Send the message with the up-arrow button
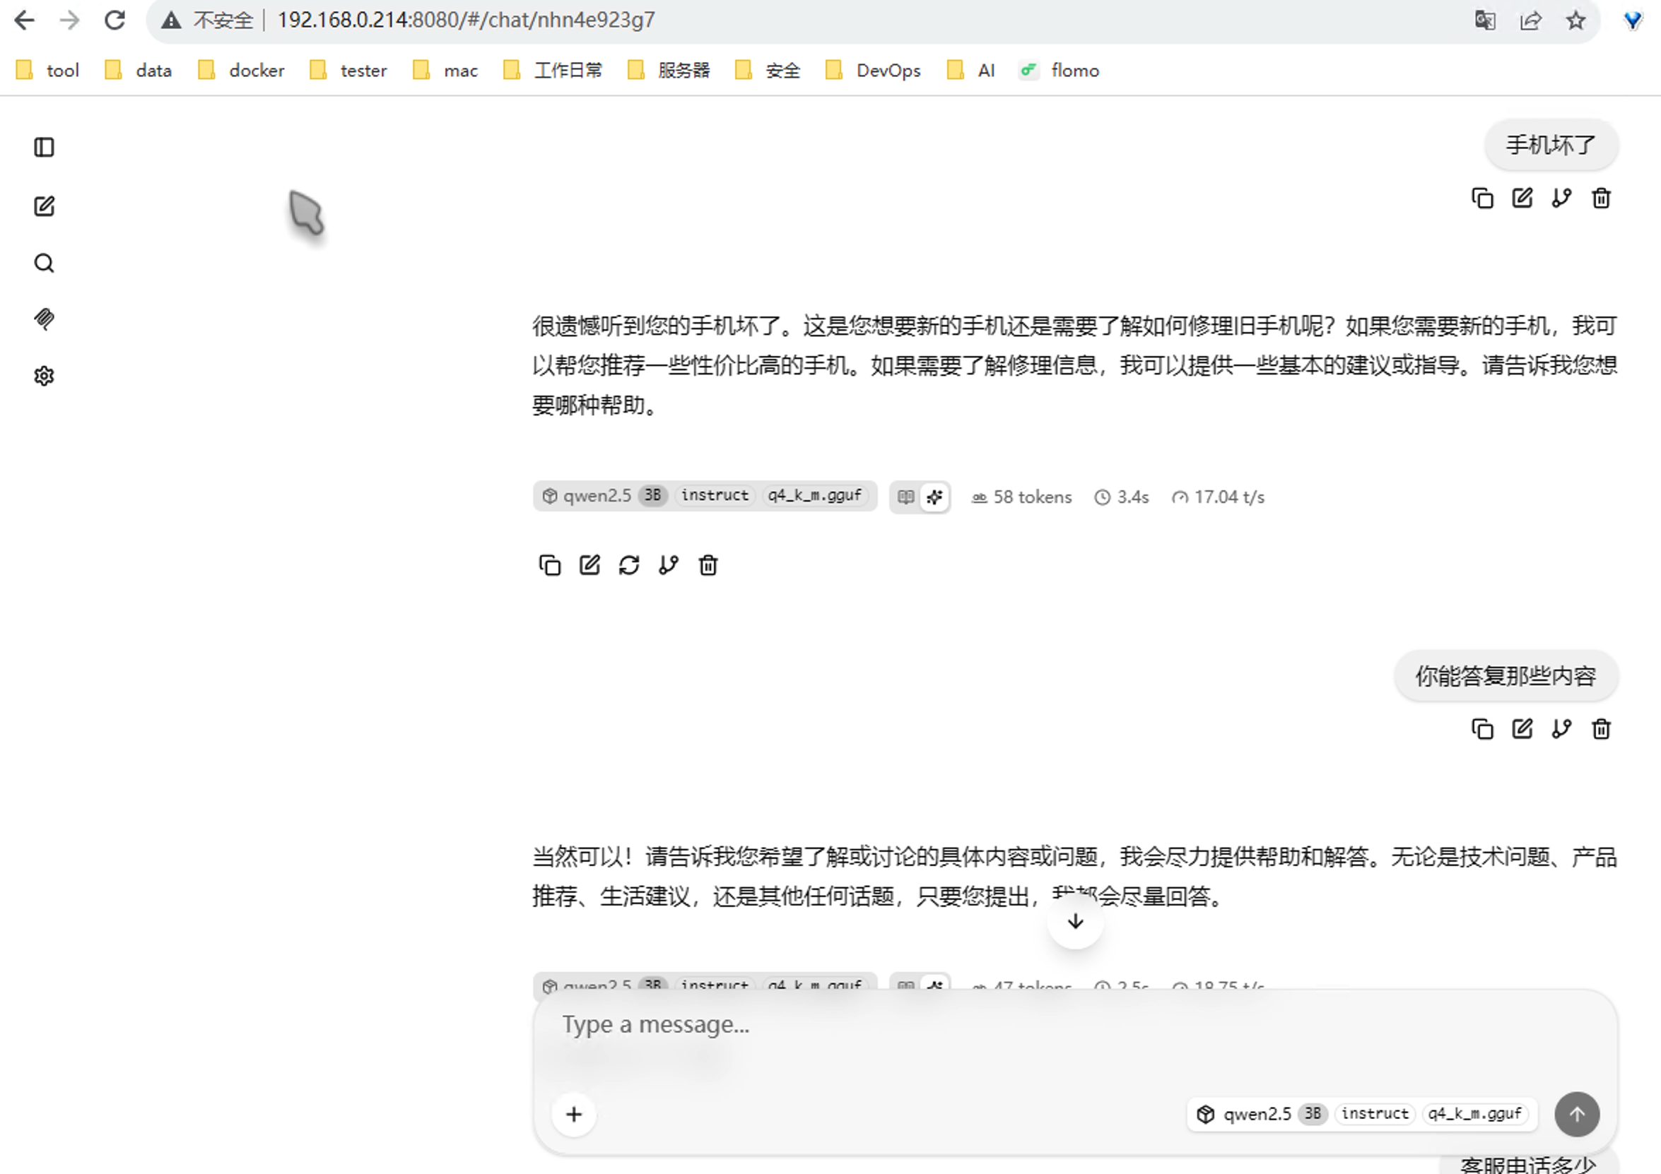Viewport: 1661px width, 1174px height. pyautogui.click(x=1577, y=1115)
